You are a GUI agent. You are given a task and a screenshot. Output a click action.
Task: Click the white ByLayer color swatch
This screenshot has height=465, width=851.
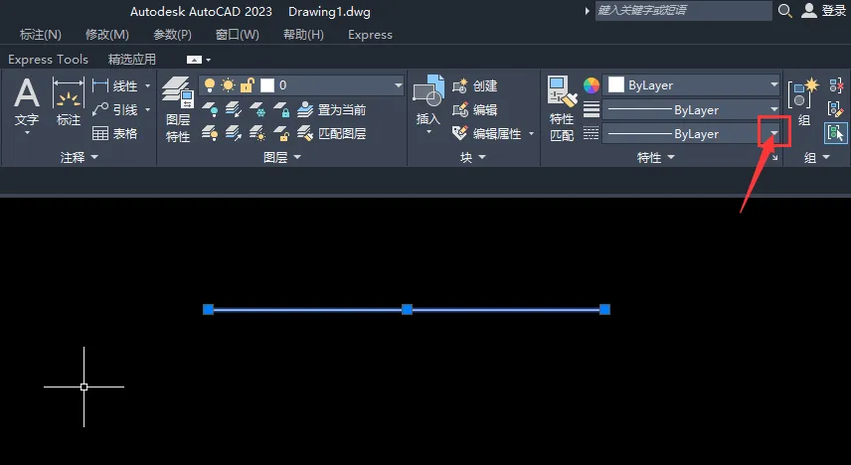click(616, 84)
